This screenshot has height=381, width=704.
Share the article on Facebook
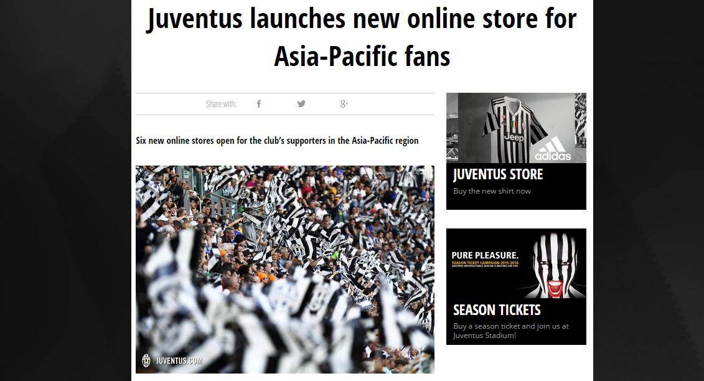coord(258,104)
